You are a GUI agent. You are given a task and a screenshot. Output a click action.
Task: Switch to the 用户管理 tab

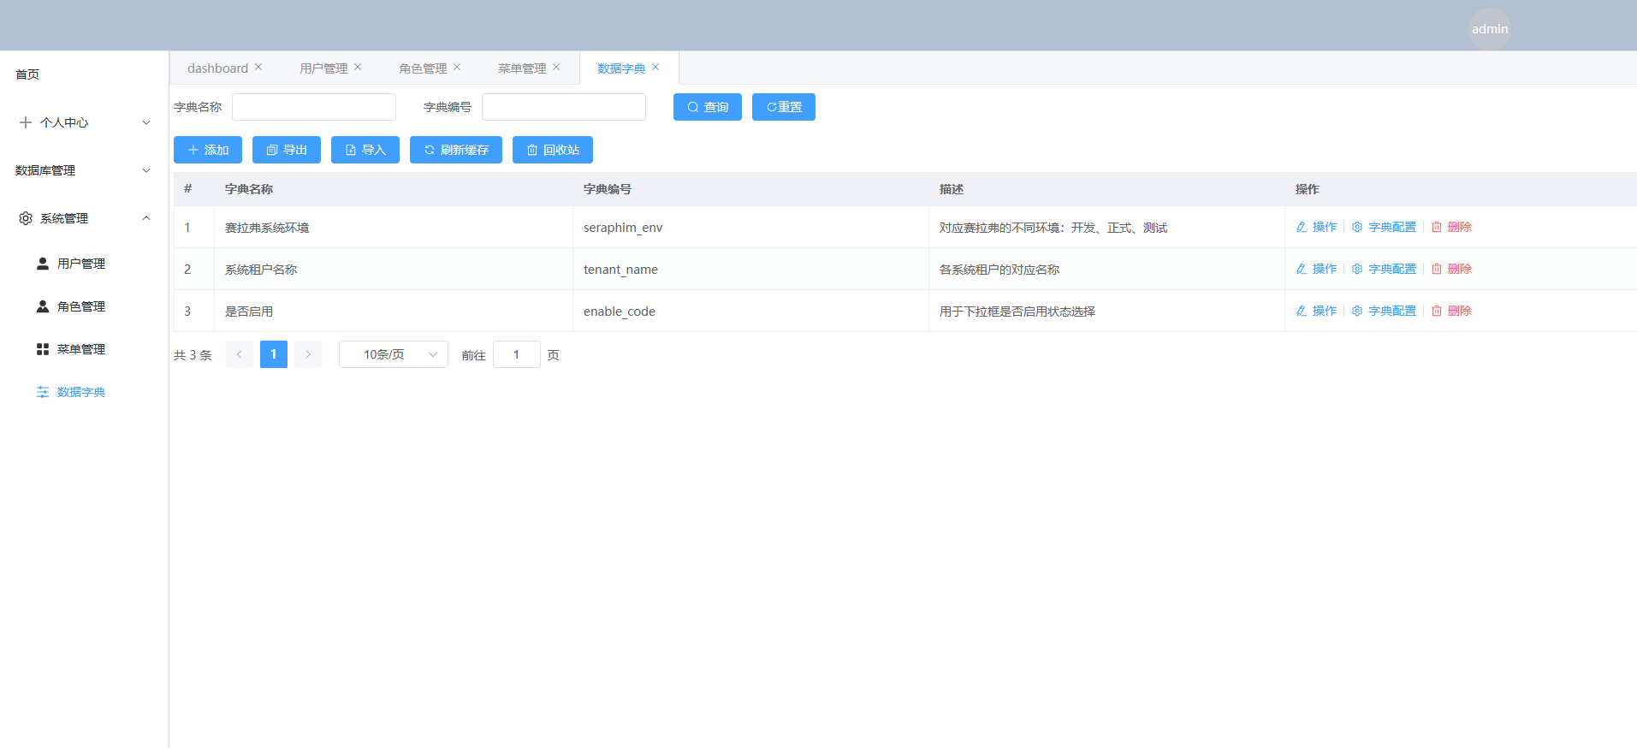coord(323,68)
